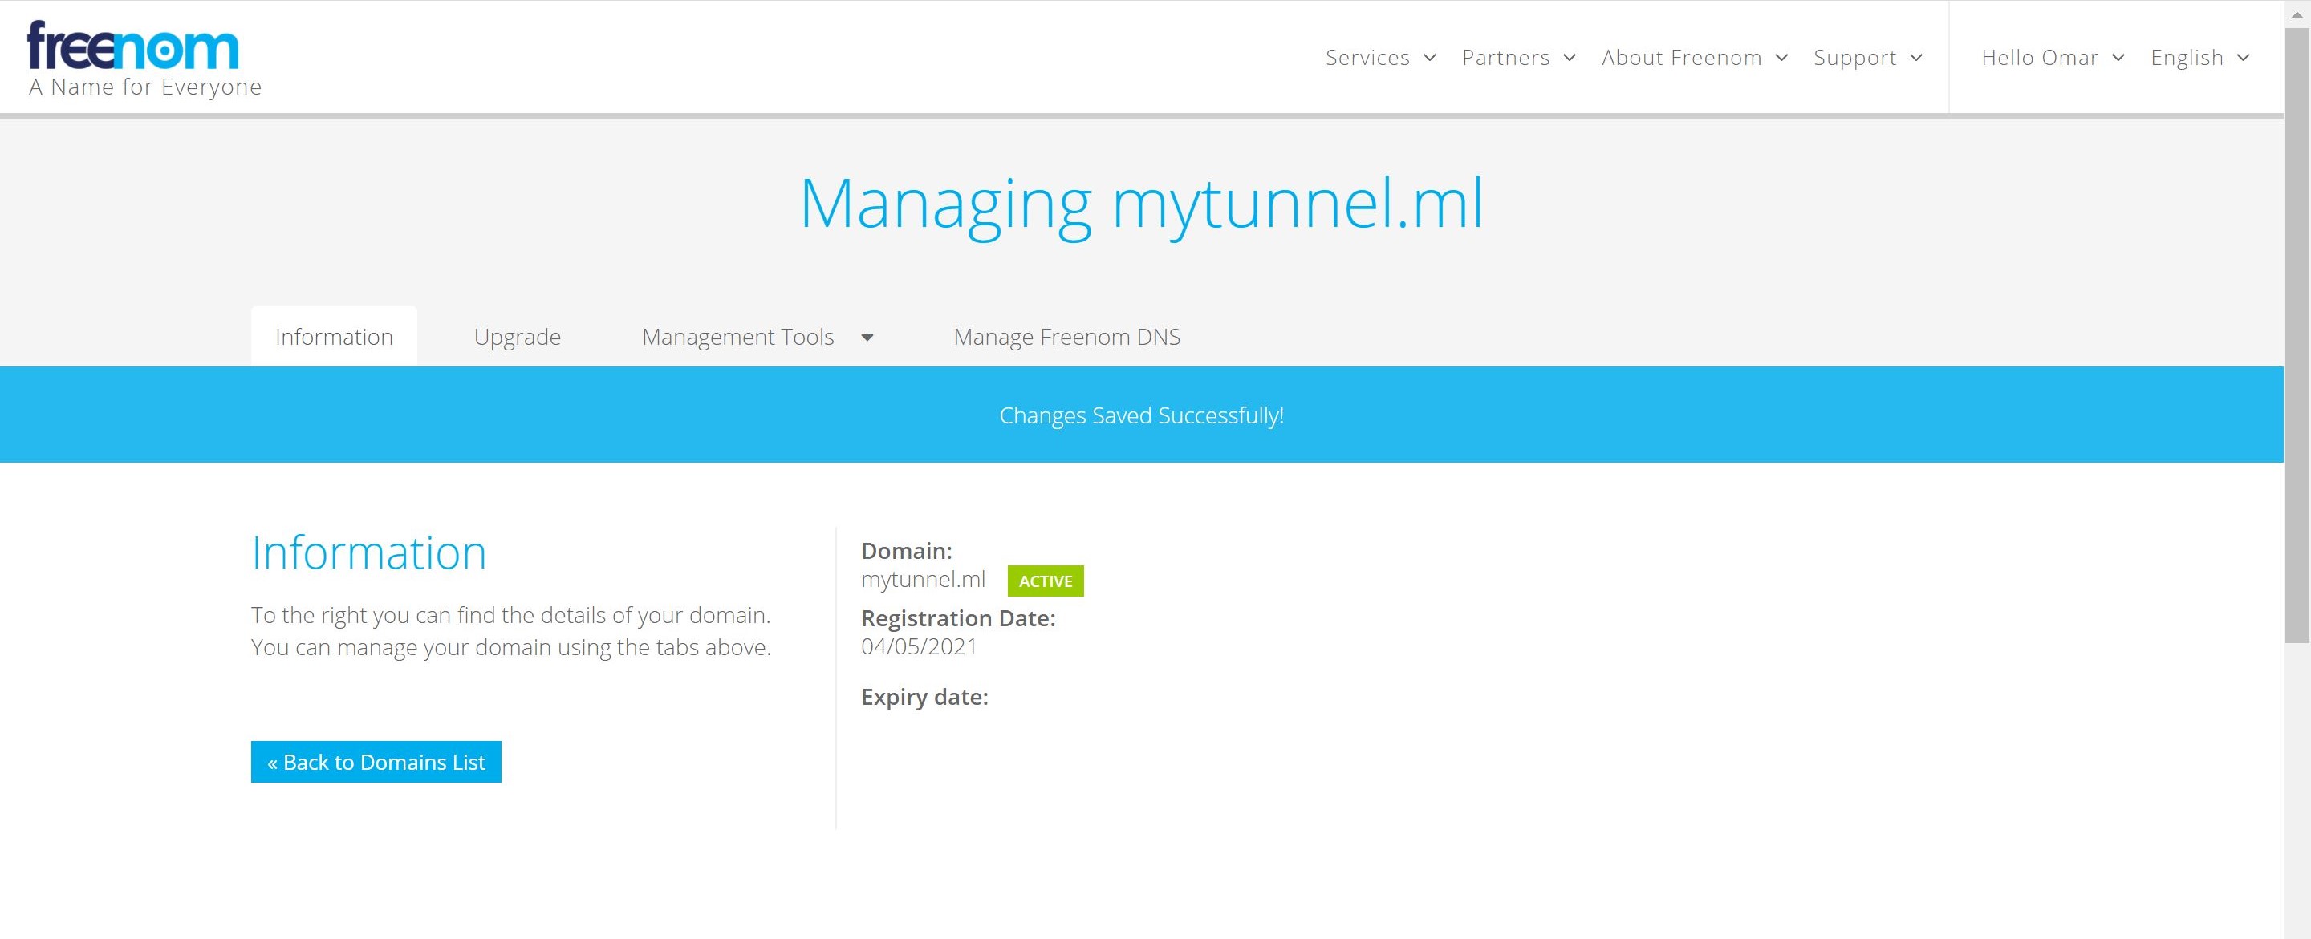This screenshot has height=939, width=2311.
Task: Switch to the Upgrade tab
Action: tap(518, 336)
